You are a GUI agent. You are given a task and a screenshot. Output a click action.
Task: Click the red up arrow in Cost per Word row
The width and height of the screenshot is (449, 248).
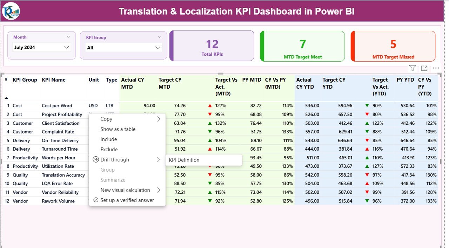(x=210, y=105)
